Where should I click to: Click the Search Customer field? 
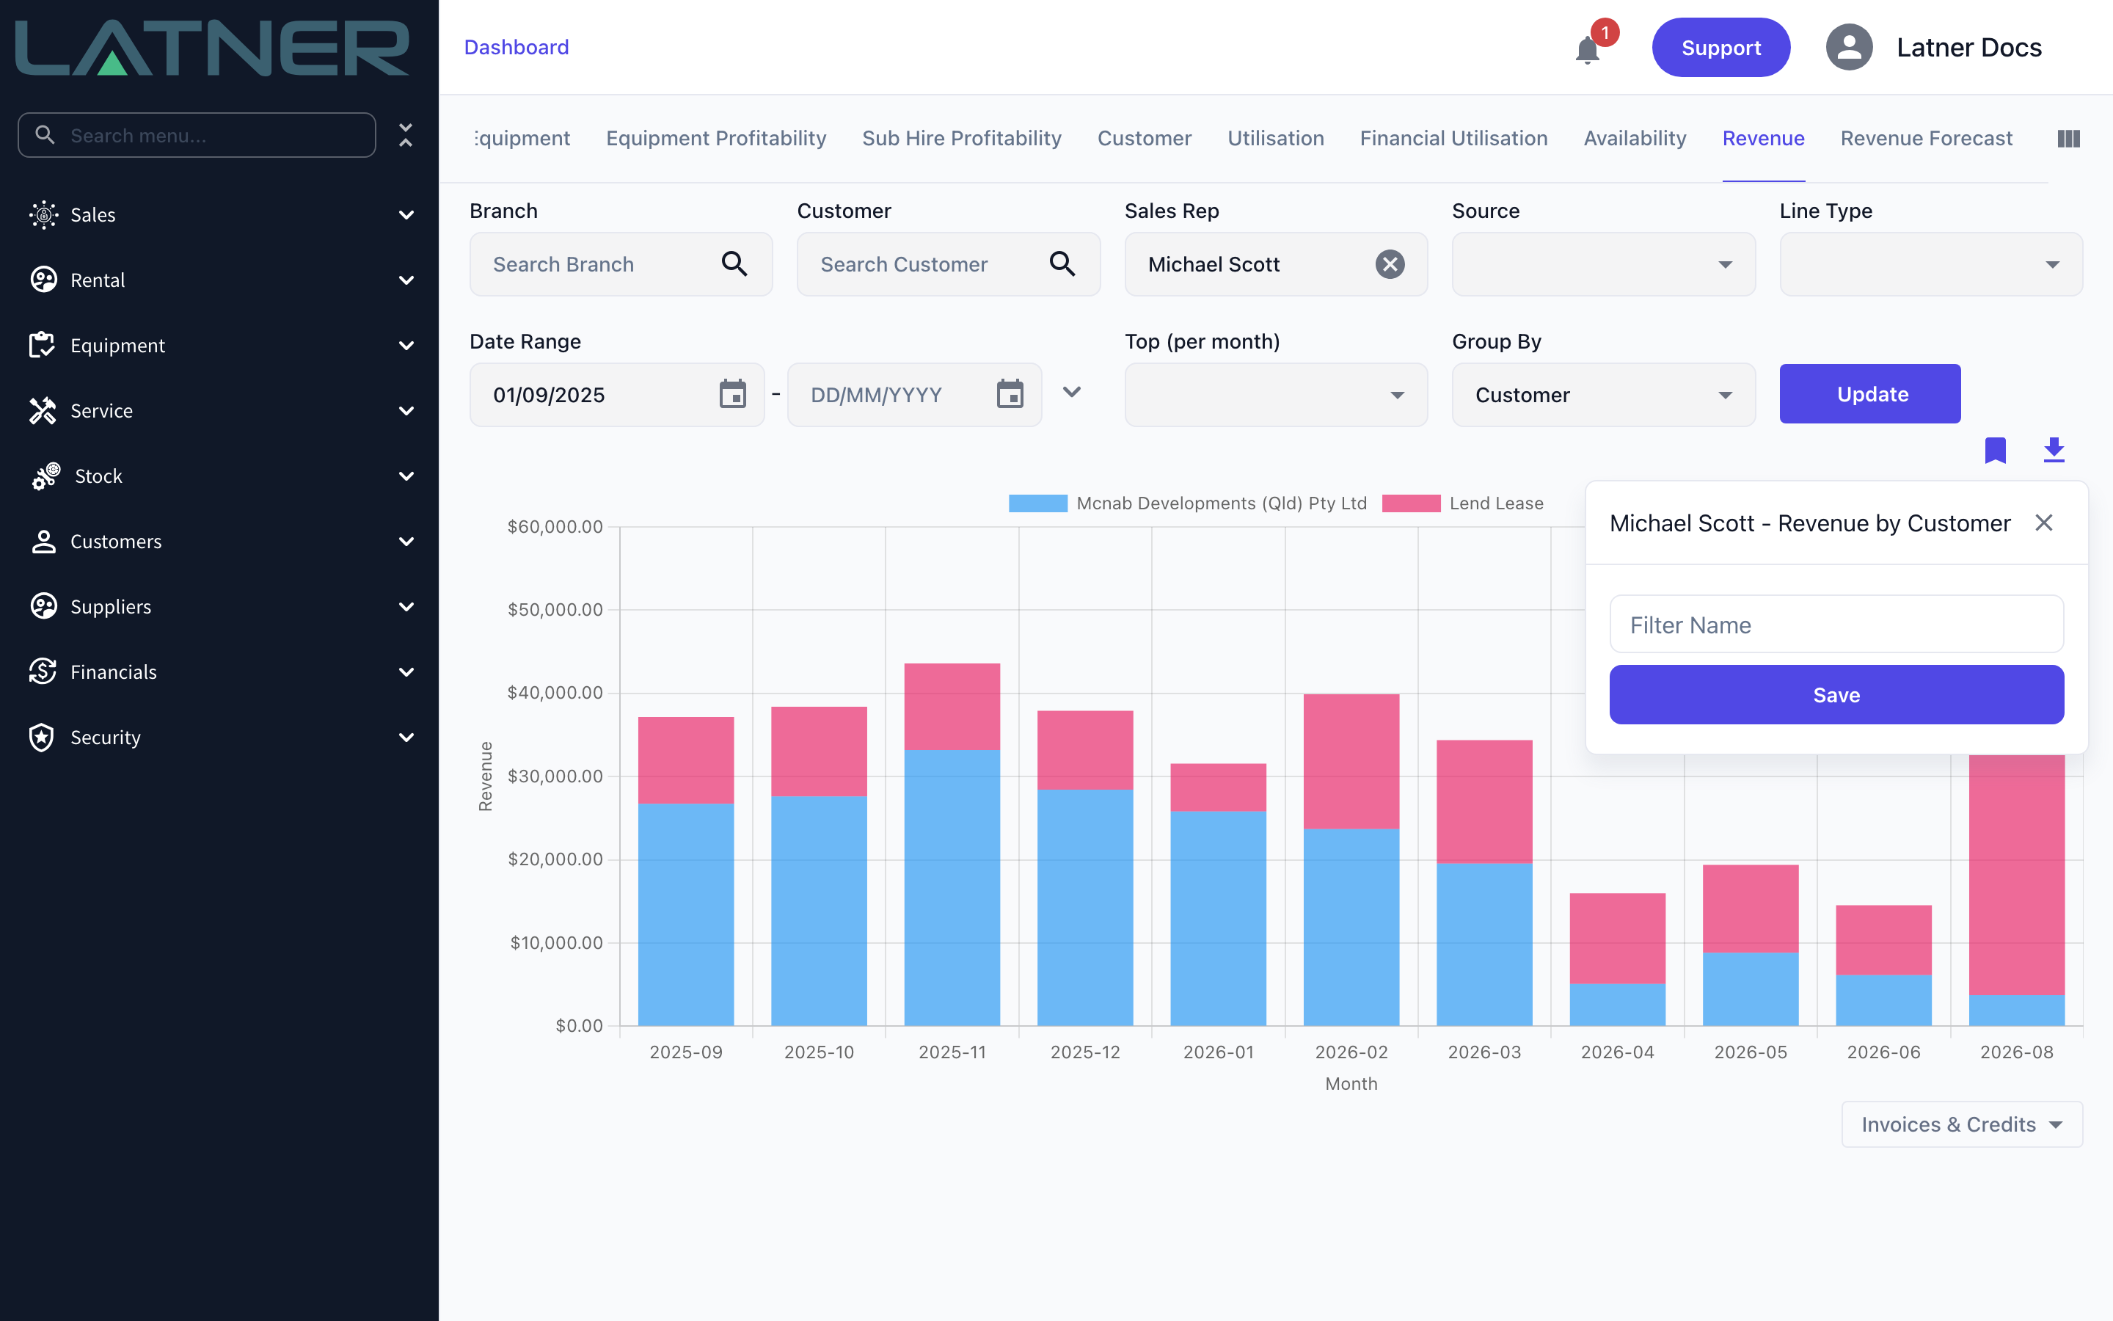pos(948,264)
